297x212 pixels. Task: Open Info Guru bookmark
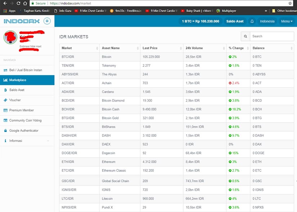tap(63, 11)
